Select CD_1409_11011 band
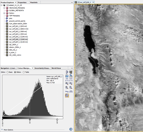This screenshot has height=132, width=143. click(15, 55)
